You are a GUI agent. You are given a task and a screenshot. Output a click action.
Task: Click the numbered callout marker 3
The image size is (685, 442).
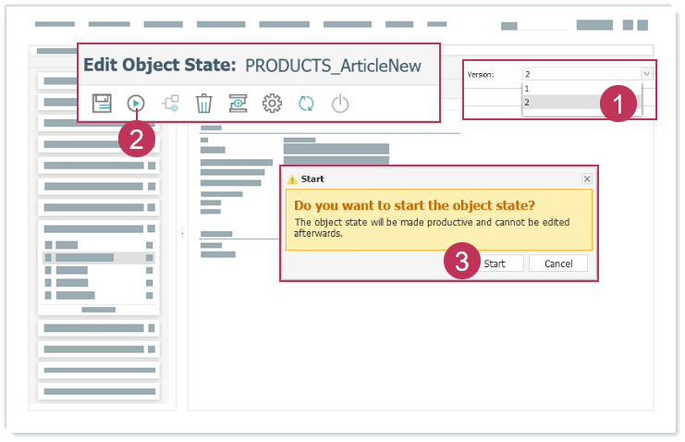462,262
